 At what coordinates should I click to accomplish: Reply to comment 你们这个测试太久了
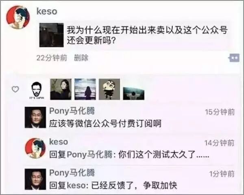click(129, 154)
